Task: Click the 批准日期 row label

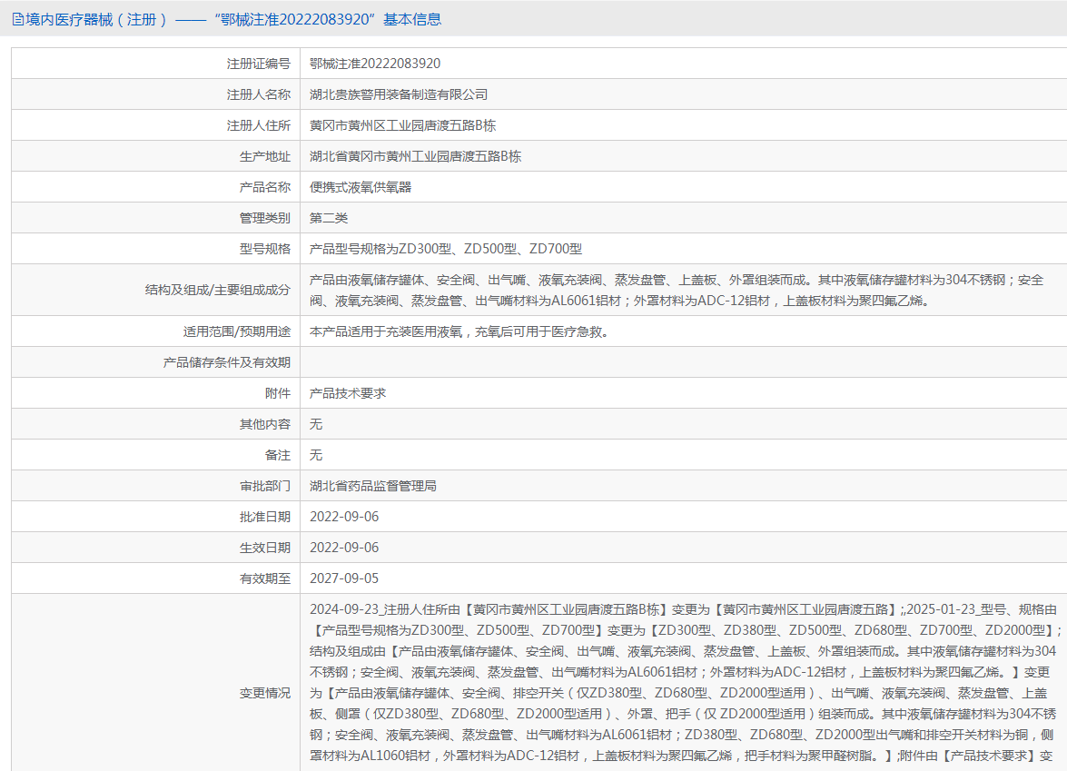Action: (265, 517)
